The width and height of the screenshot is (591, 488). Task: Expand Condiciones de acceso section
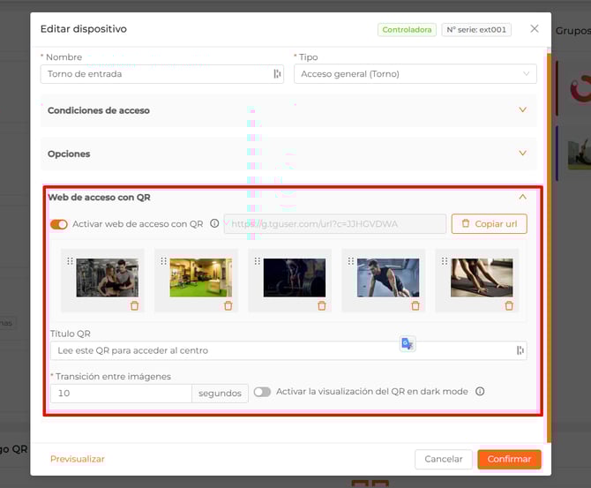[522, 110]
